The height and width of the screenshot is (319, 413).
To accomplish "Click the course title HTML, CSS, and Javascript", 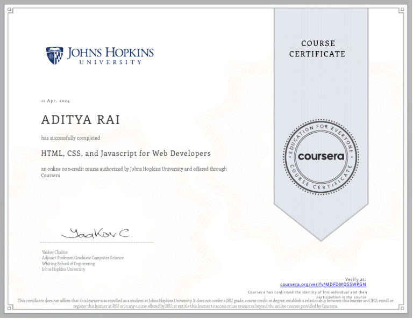I will pos(126,153).
